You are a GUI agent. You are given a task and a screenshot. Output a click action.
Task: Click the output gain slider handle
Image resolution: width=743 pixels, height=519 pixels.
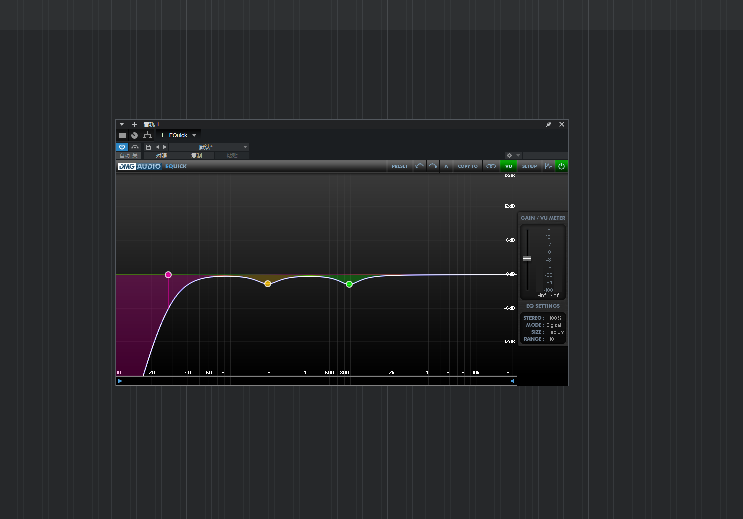(527, 258)
